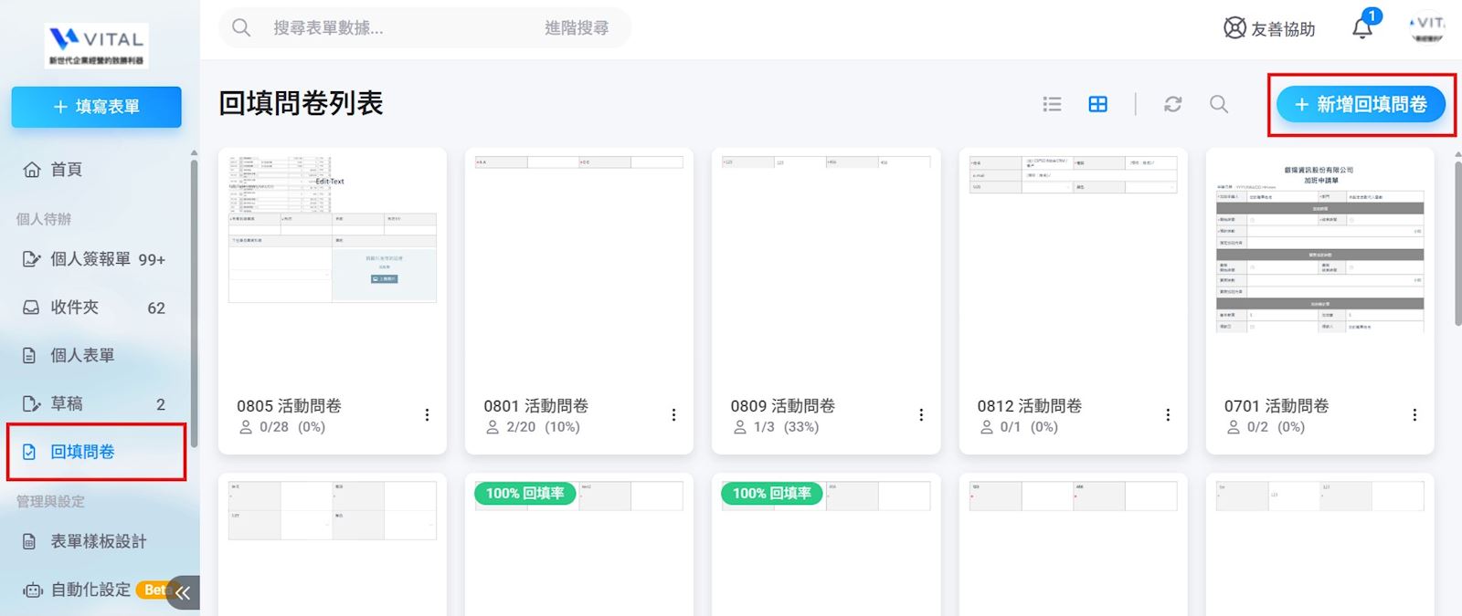This screenshot has width=1462, height=616.
Task: Click the search icon beside refresh
Action: tap(1218, 104)
